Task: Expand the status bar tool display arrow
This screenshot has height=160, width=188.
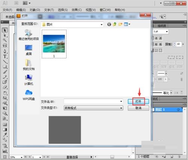Action: coord(91,157)
